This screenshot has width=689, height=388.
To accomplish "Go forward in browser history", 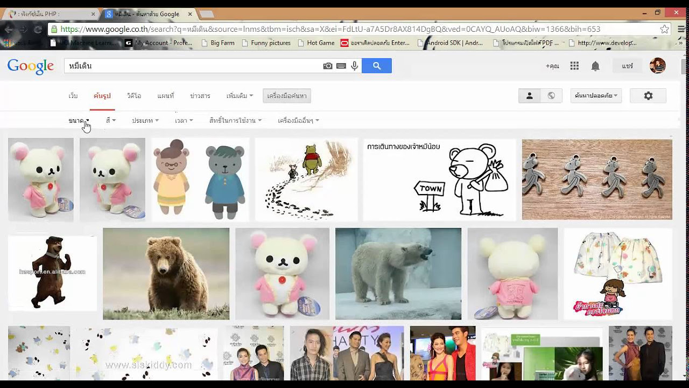I will [x=24, y=29].
